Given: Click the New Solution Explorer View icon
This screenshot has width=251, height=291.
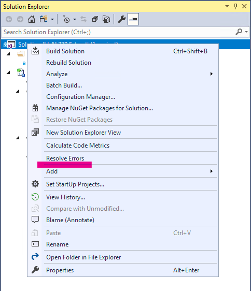Looking at the screenshot, I should pos(35,132).
